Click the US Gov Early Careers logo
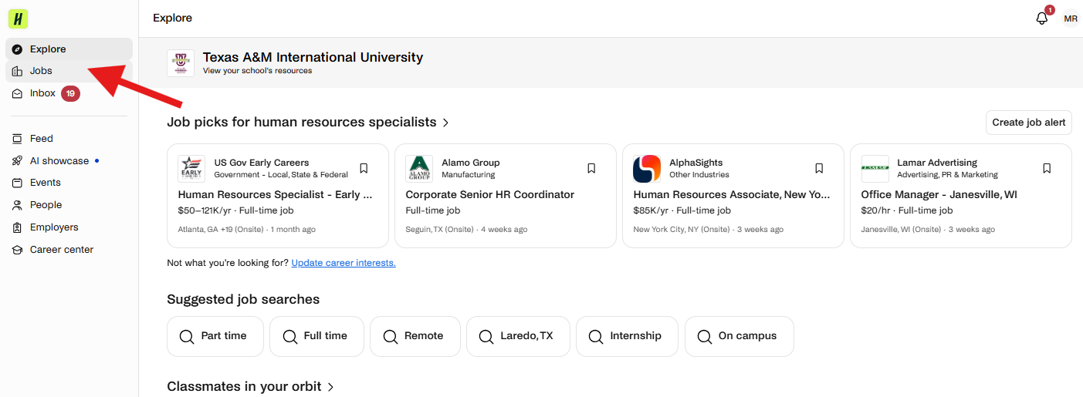This screenshot has height=397, width=1083. (191, 169)
